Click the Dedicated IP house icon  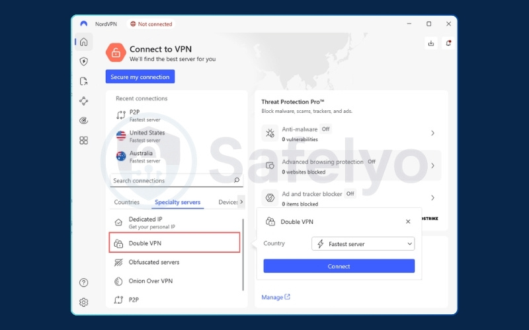pyautogui.click(x=118, y=222)
